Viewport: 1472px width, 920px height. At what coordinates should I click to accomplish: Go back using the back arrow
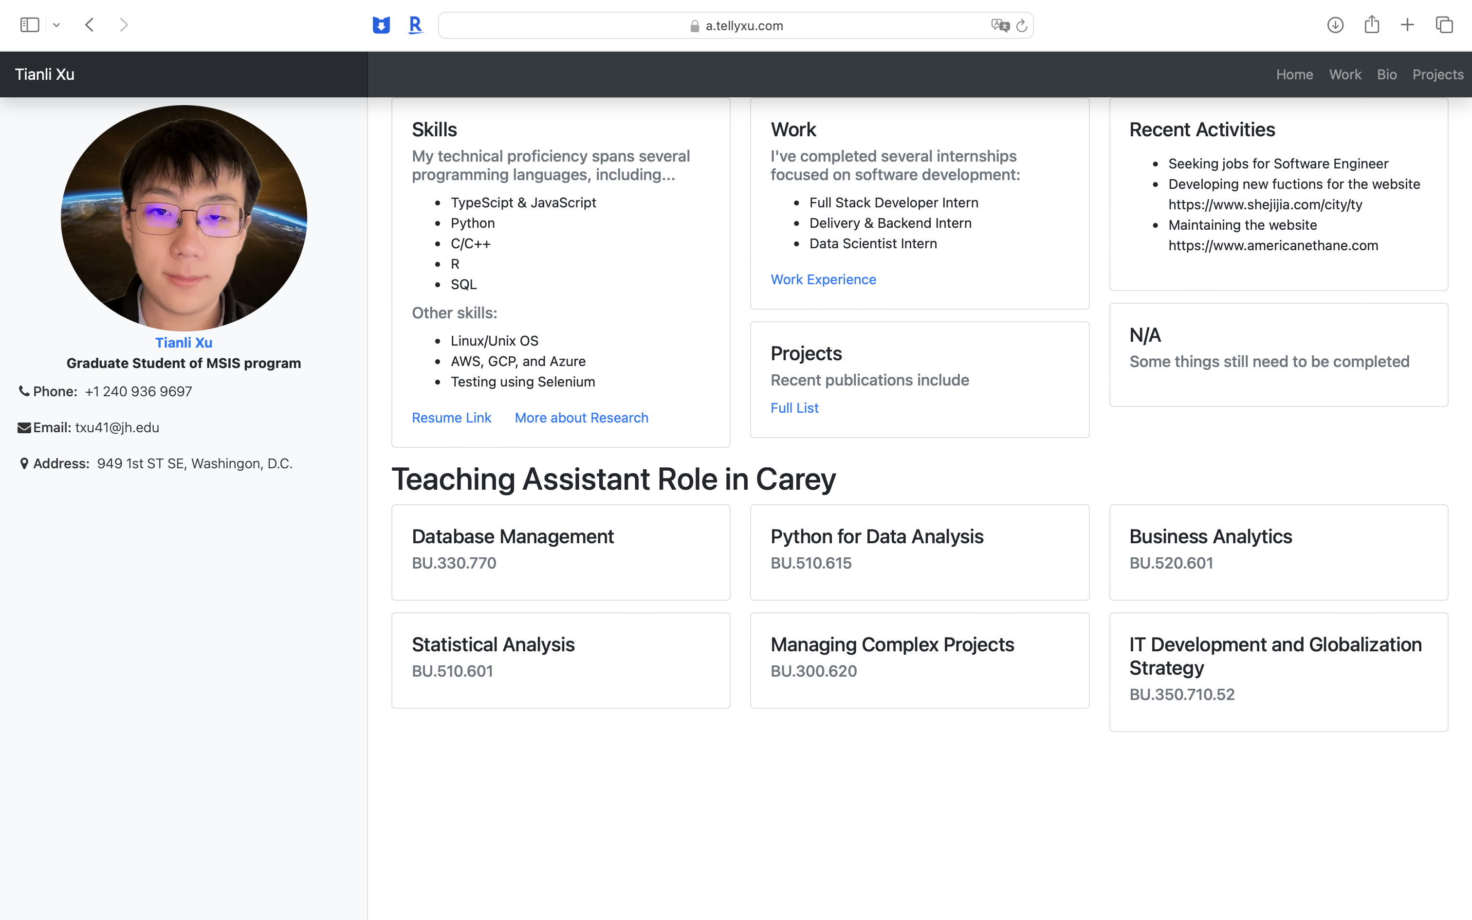pyautogui.click(x=90, y=25)
